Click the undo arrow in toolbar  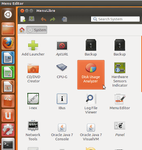[x=44, y=19]
